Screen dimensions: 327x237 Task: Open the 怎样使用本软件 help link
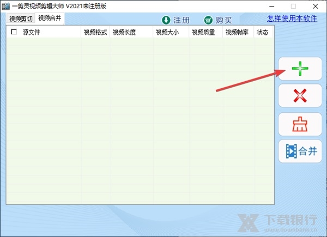pos(292,19)
